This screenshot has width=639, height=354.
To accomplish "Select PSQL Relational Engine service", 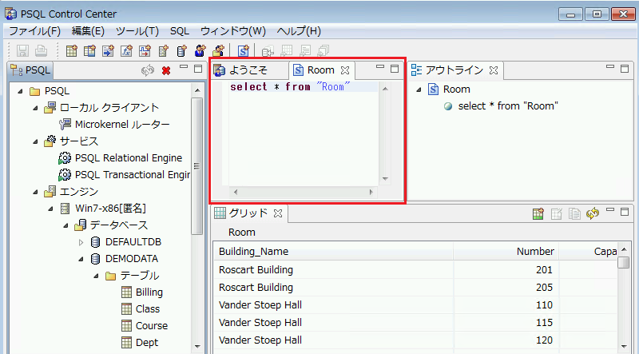I will [x=121, y=158].
